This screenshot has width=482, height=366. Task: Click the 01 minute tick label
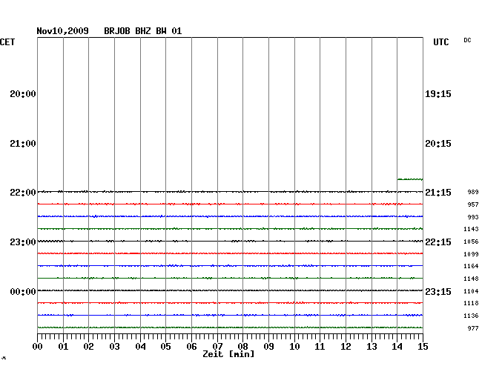click(x=63, y=347)
